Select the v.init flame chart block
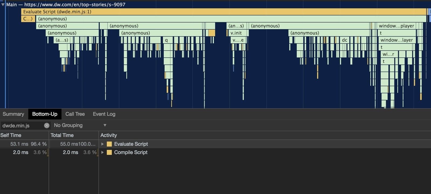The width and height of the screenshot is (431, 194). pyautogui.click(x=237, y=33)
